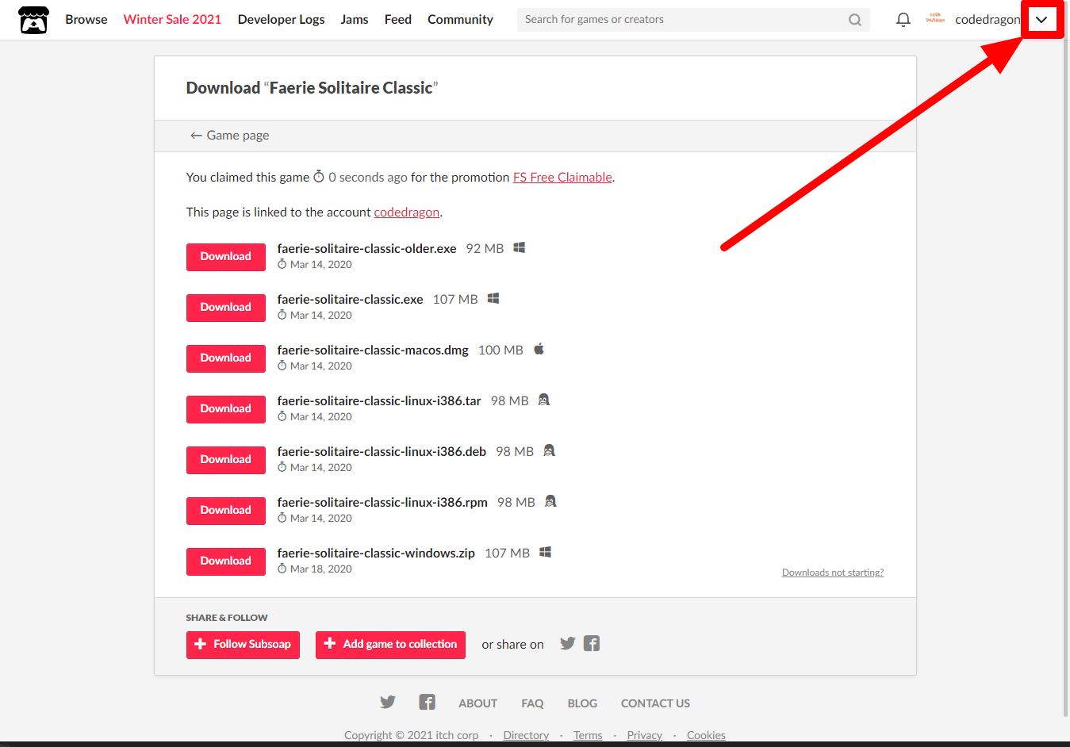
Task: Expand the account dropdown chevron
Action: click(1041, 20)
